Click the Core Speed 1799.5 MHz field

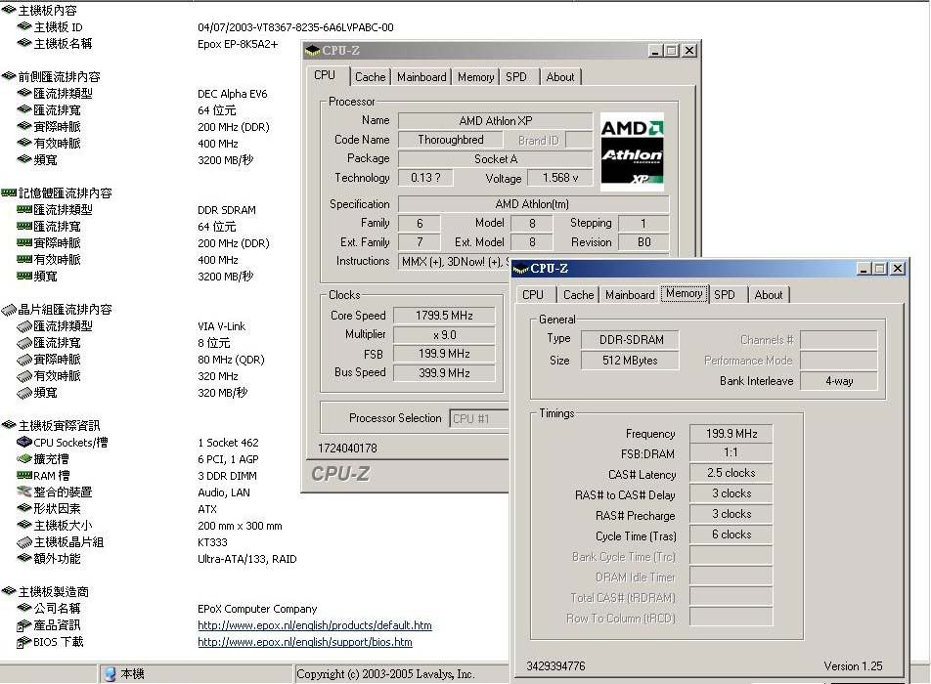click(444, 316)
